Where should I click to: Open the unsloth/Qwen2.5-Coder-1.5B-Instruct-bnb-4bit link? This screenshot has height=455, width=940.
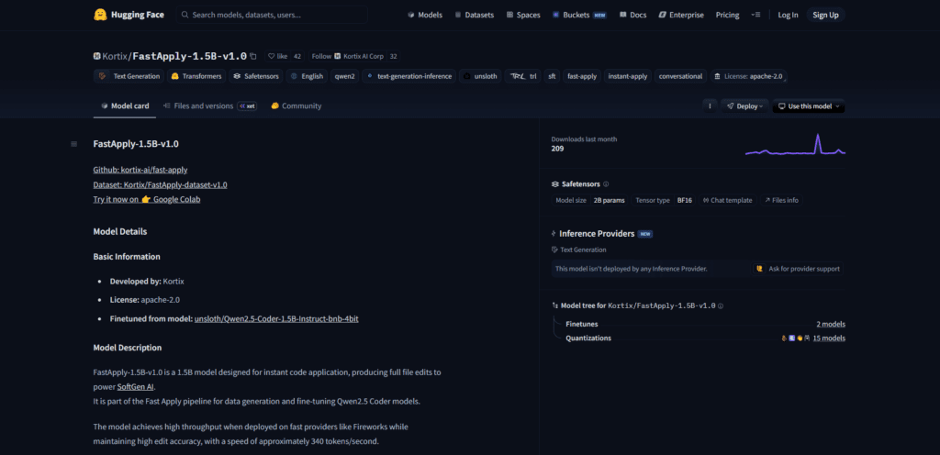[276, 318]
